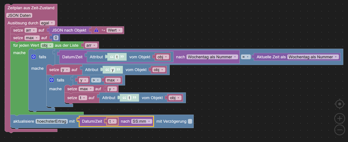Open the t variable dropdown in Datum/Zeit block

(113, 122)
